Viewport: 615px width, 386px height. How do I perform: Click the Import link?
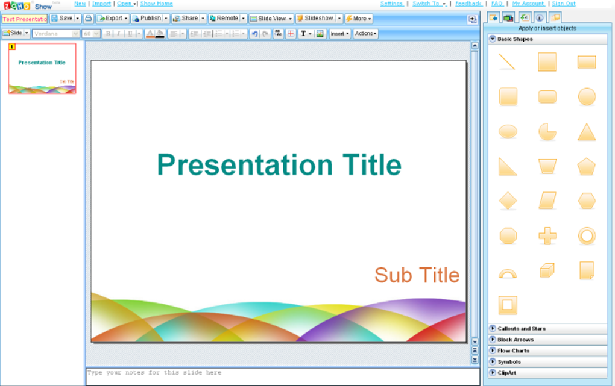101,4
